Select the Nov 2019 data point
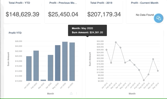 pos(153,59)
